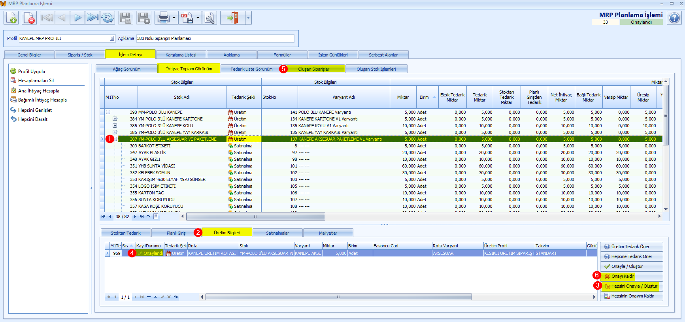Click refresh arrow in upper grid navigator
This screenshot has height=322, width=685.
[149, 217]
